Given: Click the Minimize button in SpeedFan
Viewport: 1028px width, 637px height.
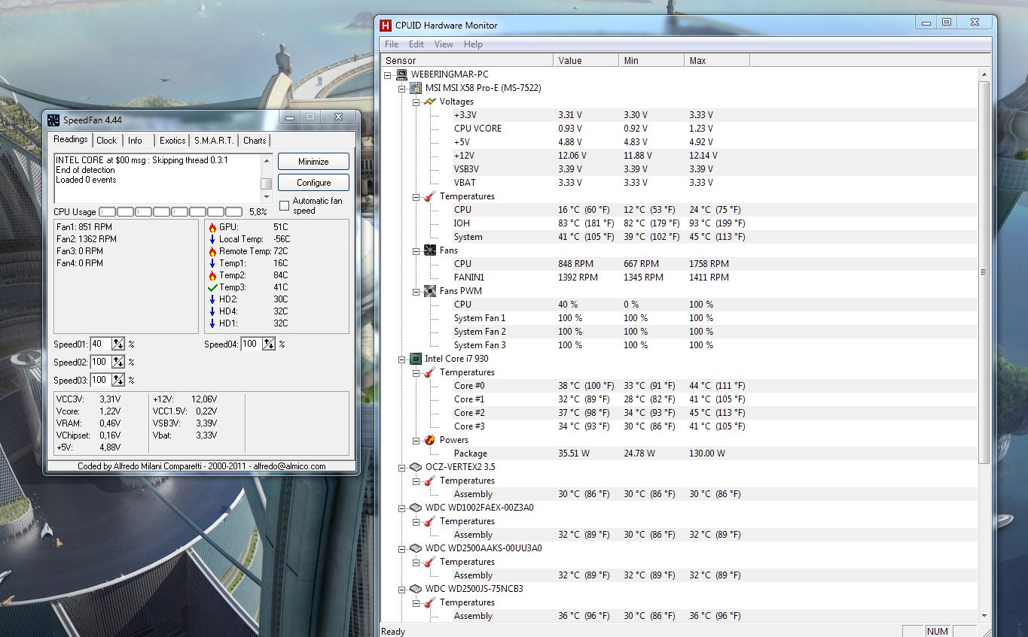Looking at the screenshot, I should (x=313, y=162).
